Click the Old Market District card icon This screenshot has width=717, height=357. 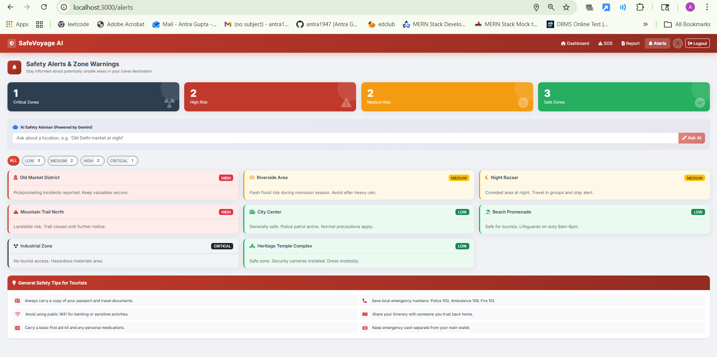(x=16, y=178)
